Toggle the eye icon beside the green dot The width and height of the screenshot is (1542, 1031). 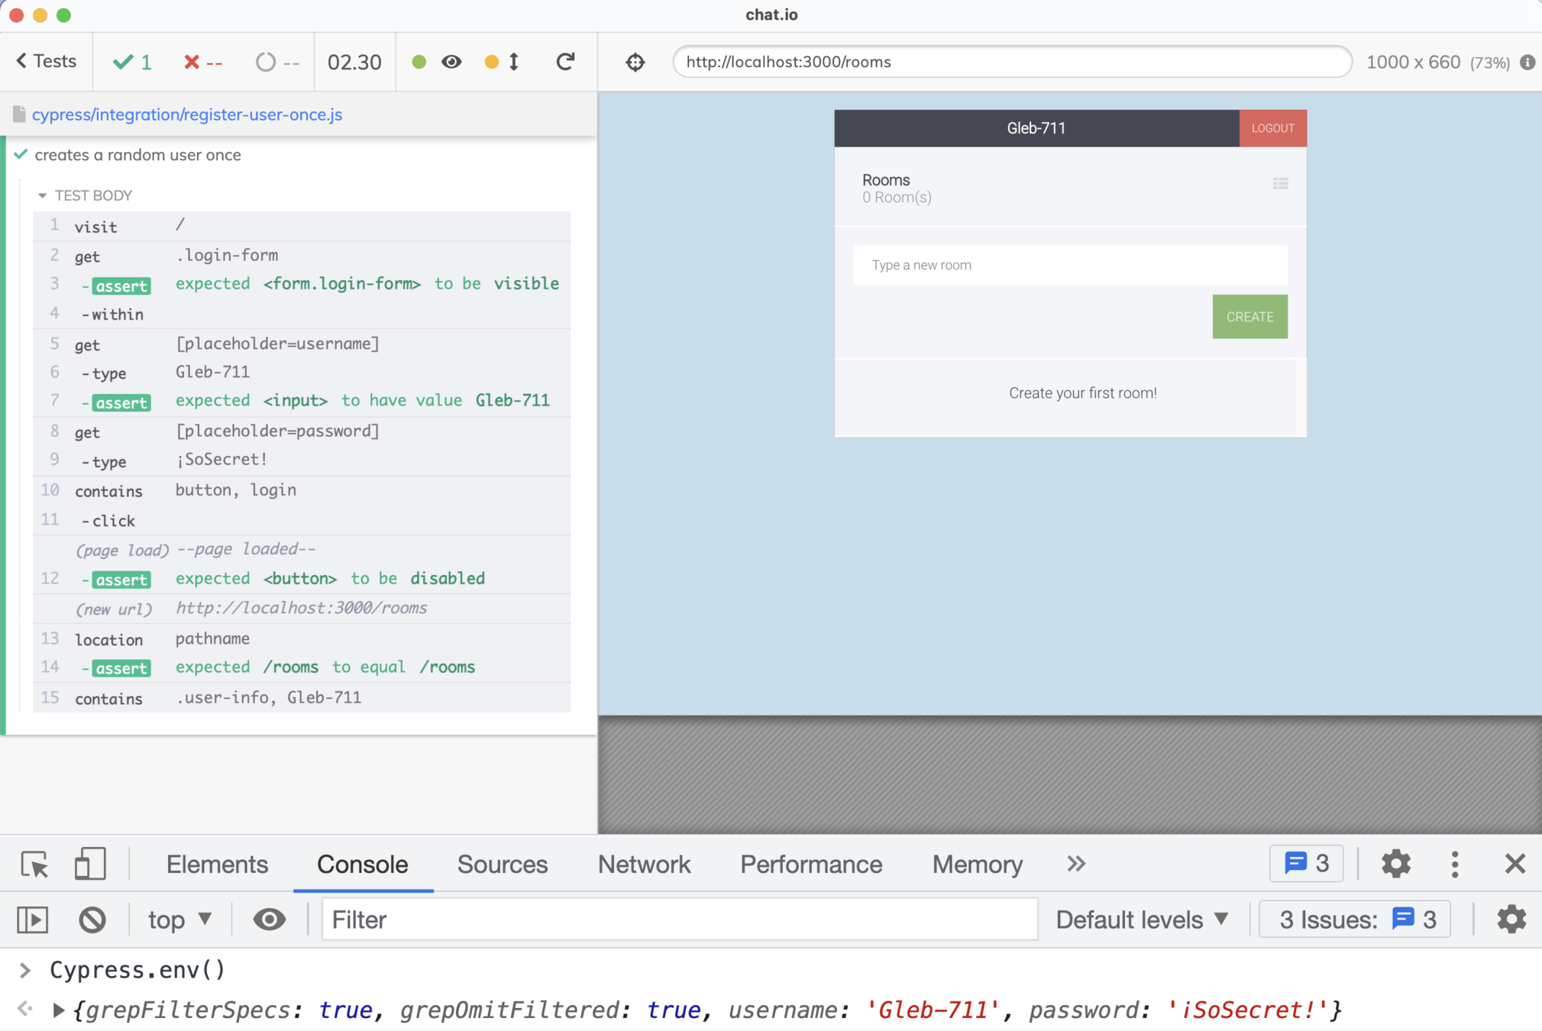pyautogui.click(x=451, y=62)
